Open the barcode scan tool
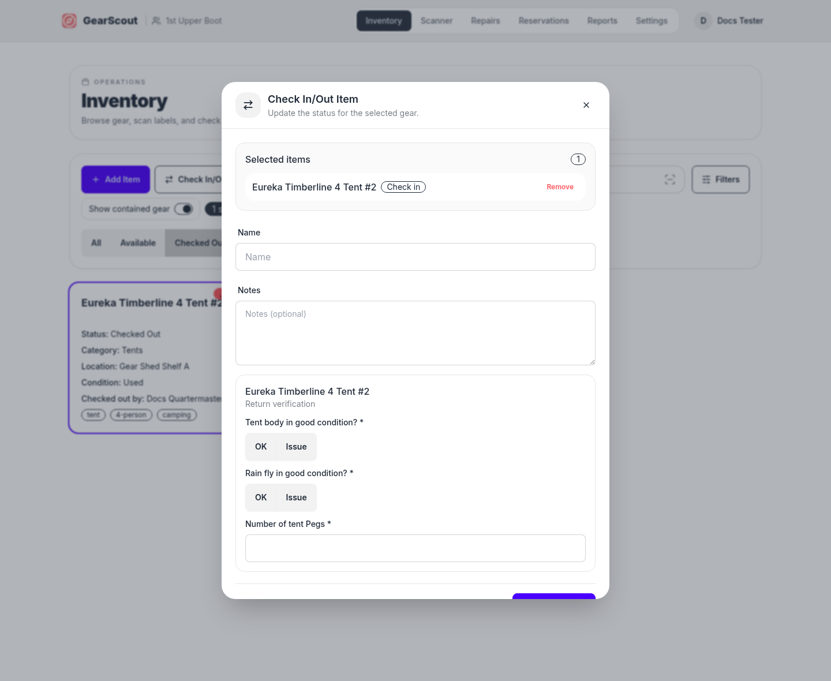The width and height of the screenshot is (831, 681). coord(669,179)
